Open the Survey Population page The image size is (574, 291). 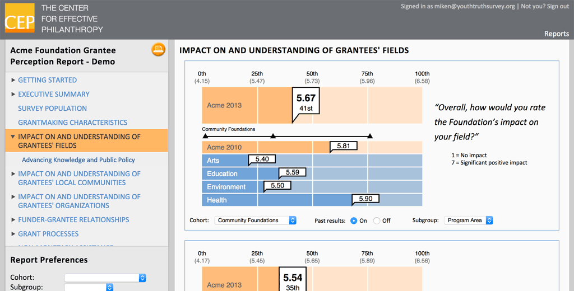(x=52, y=109)
